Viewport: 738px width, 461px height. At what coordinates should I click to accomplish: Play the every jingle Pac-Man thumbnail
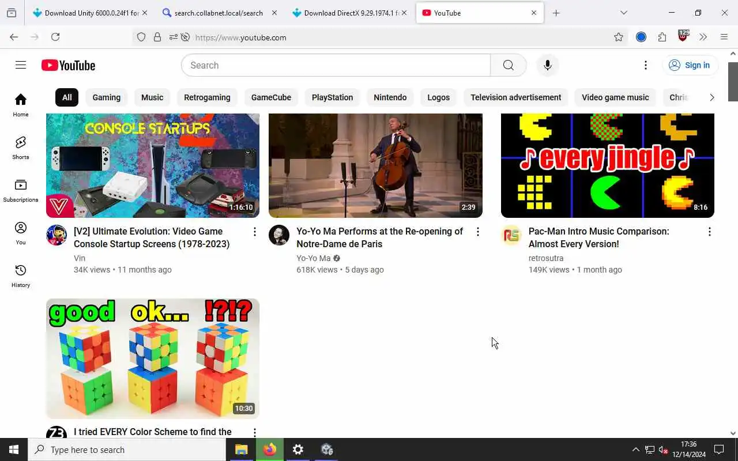coord(608,165)
